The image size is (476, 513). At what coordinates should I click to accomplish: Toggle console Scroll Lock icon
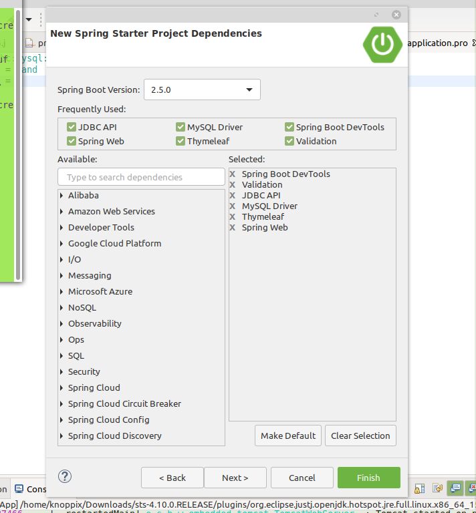click(420, 488)
